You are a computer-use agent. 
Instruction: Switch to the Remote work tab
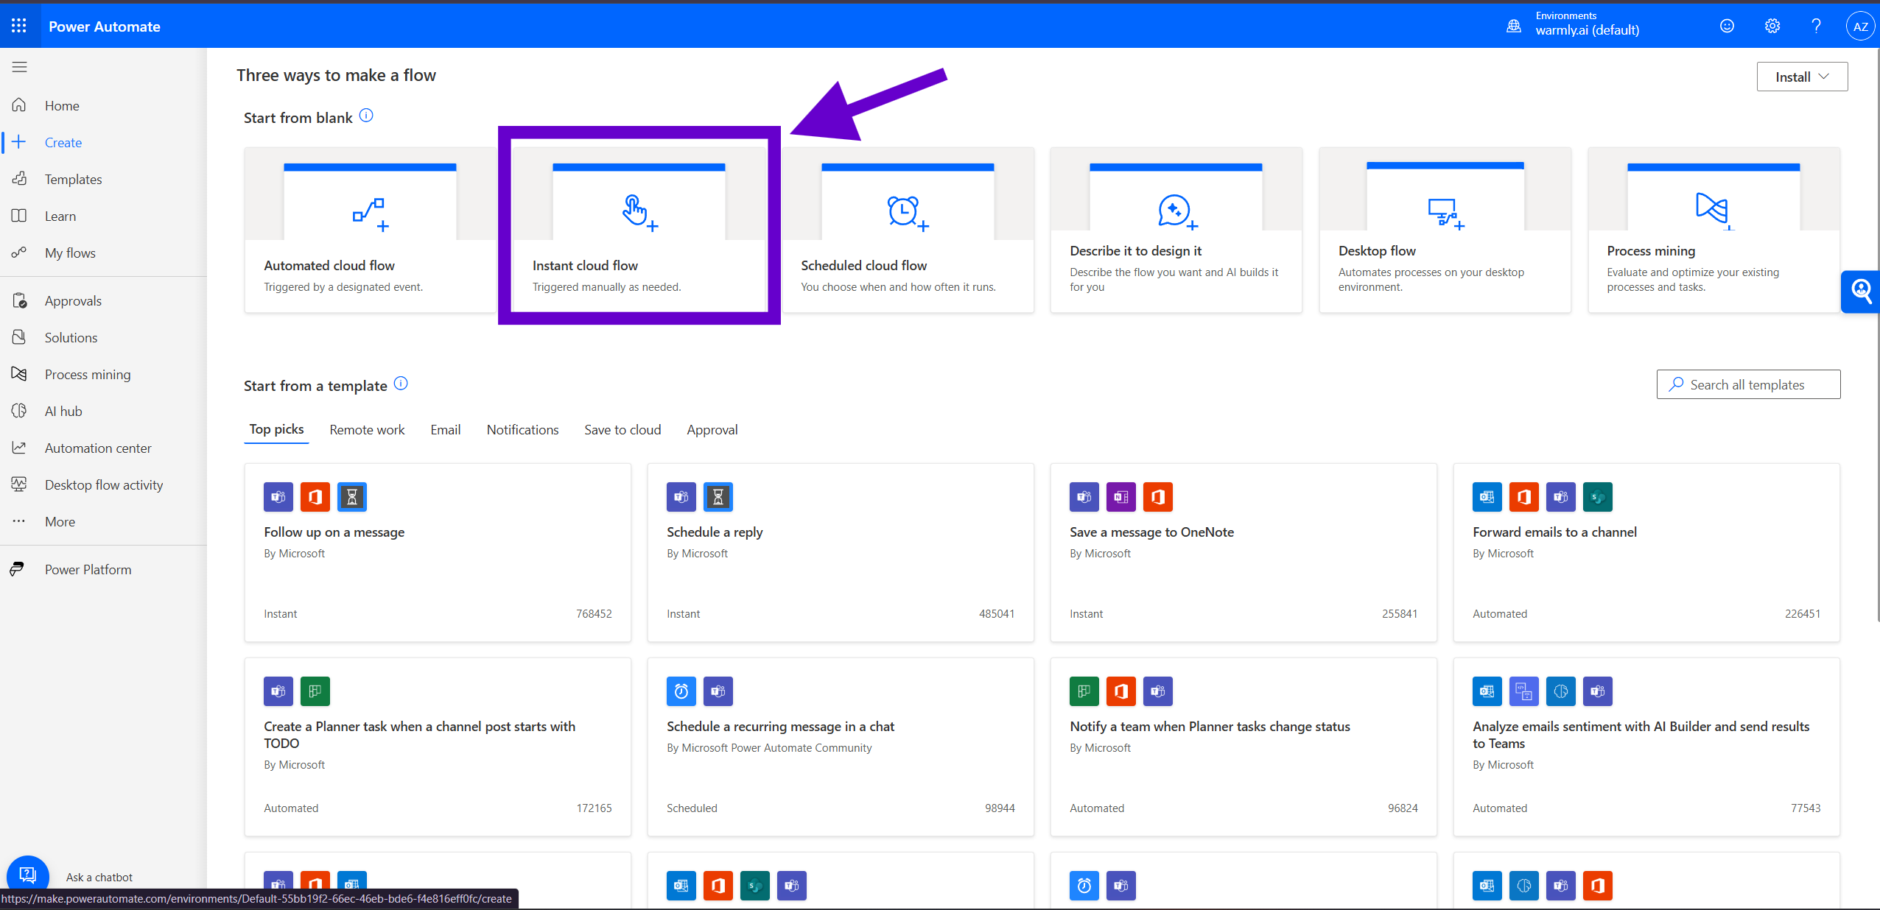(367, 430)
